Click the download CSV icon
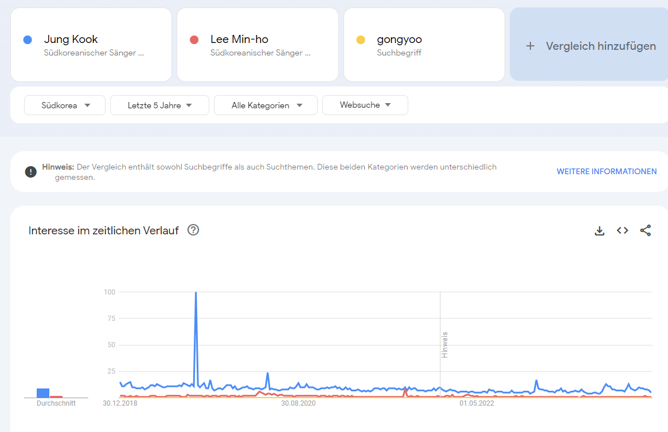668x432 pixels. click(600, 231)
